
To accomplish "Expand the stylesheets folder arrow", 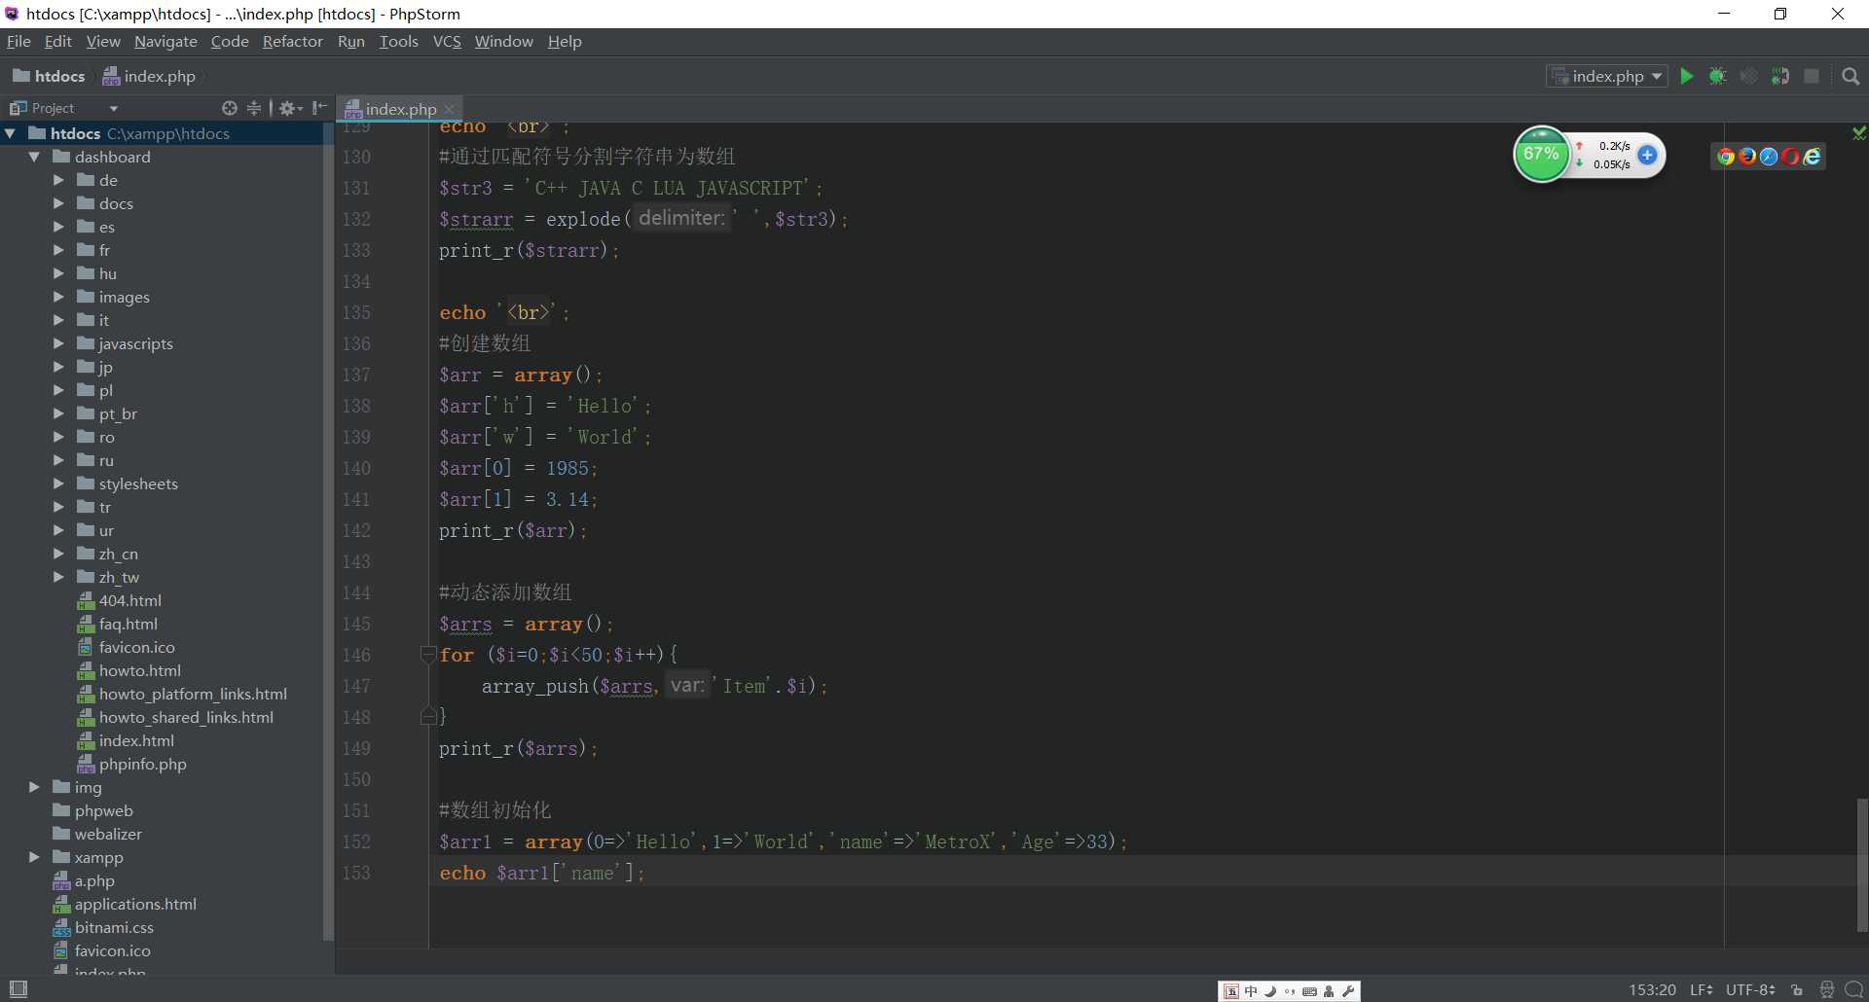I will 58,483.
